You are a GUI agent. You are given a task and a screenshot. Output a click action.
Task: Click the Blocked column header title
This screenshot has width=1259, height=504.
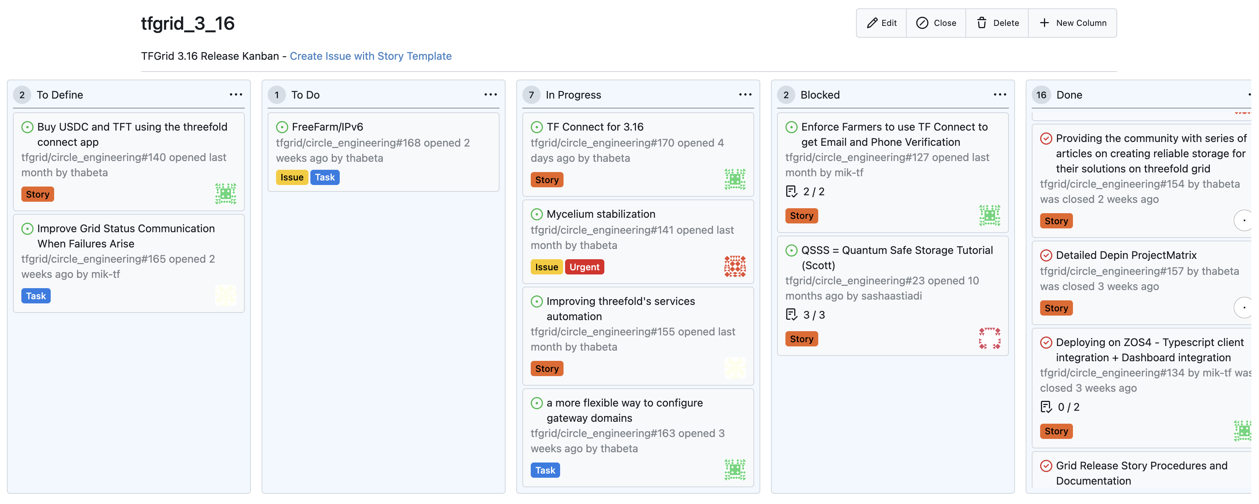[x=820, y=95]
